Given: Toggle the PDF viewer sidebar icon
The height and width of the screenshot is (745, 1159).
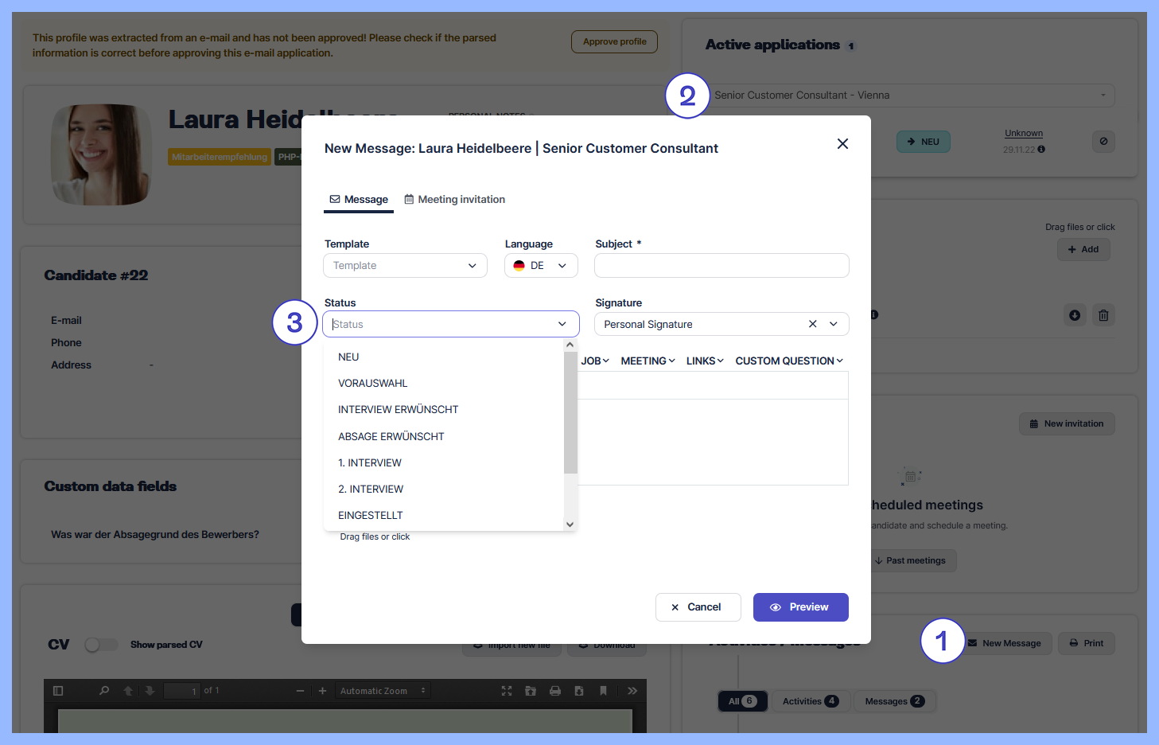Looking at the screenshot, I should [x=58, y=691].
